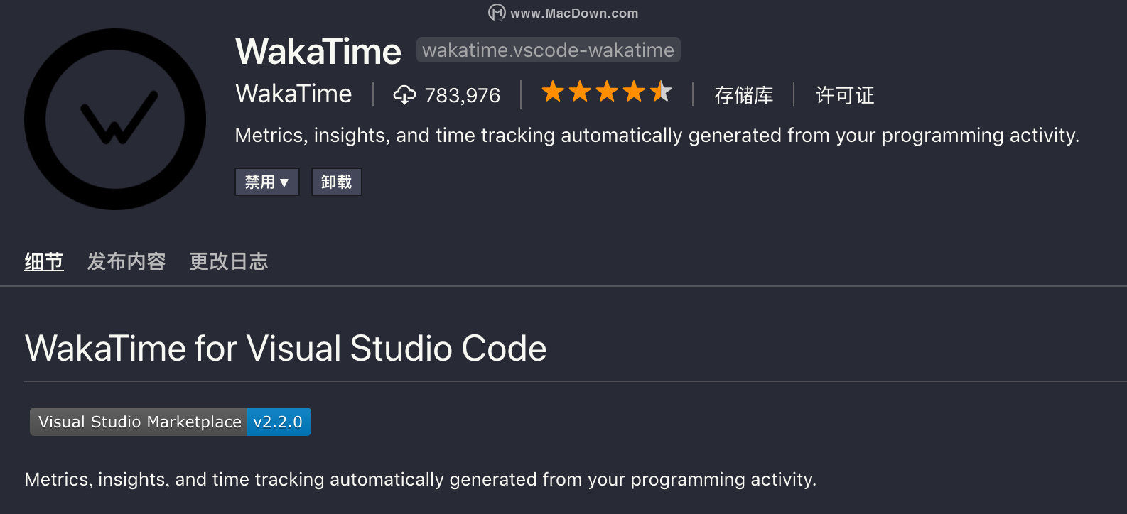Image resolution: width=1127 pixels, height=514 pixels.
Task: Open the 许可证 (License) link
Action: point(845,95)
